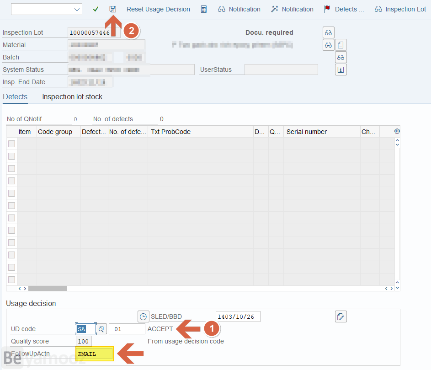
Task: Switch to Inspection lot stock tab
Action: pyautogui.click(x=72, y=97)
